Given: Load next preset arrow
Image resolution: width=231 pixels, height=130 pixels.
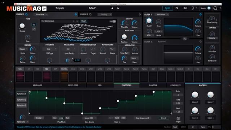Looking at the screenshot, I should (118, 8).
